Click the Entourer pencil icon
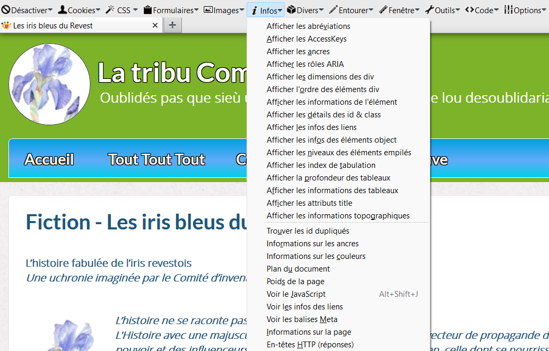This screenshot has width=549, height=351. pos(333,9)
